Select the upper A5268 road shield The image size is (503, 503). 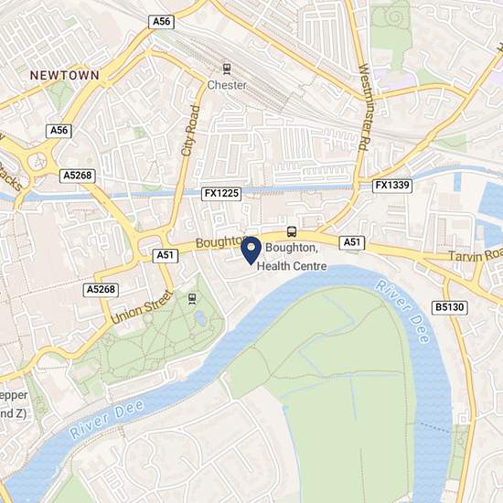pyautogui.click(x=78, y=177)
